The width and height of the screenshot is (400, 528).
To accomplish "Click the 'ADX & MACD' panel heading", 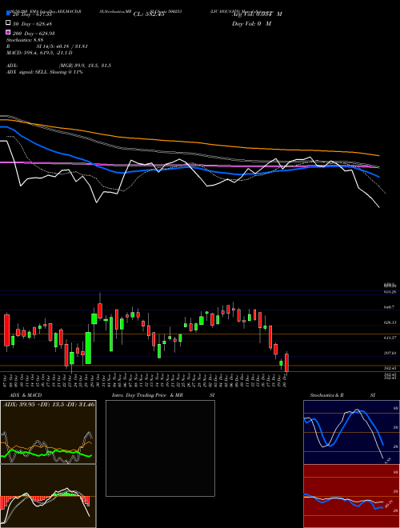I will tap(26, 395).
